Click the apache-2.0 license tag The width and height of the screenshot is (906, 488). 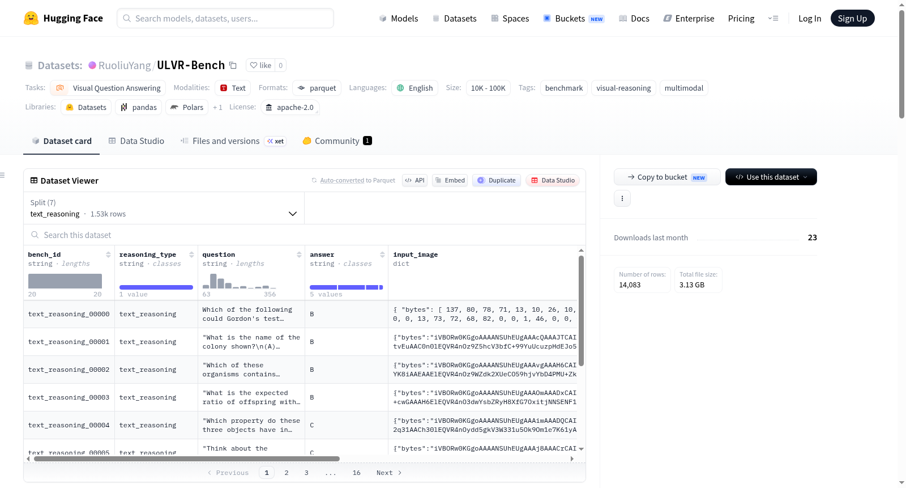[x=290, y=107]
